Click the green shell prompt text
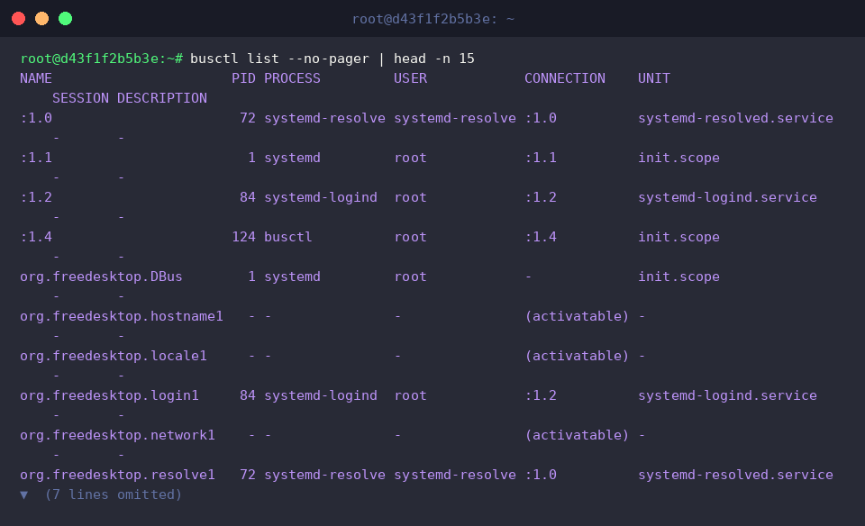This screenshot has width=865, height=526. pos(101,59)
